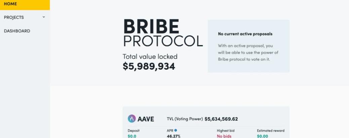Click the PROTOCOL heading word
Screen dimensions: 349x138
coord(163,41)
